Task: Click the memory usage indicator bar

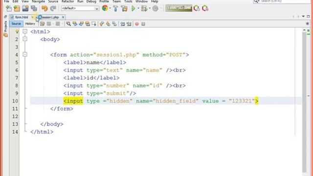Action: point(179,8)
